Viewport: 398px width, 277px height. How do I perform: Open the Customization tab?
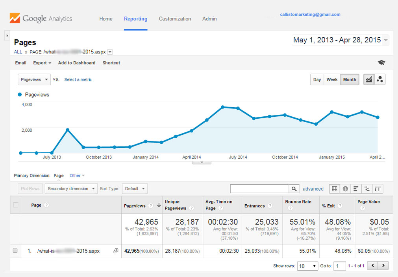(x=175, y=19)
